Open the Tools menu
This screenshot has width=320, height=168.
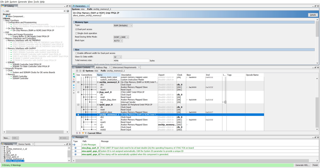pos(36,2)
